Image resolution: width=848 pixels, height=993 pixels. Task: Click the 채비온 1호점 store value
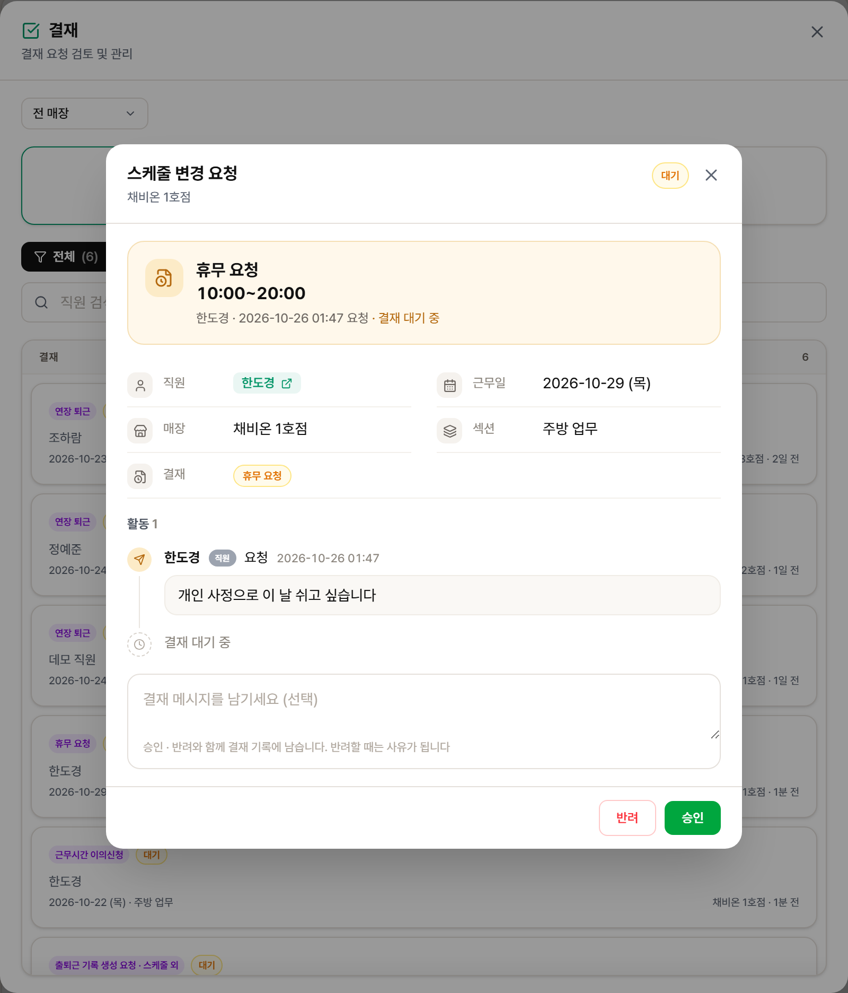pyautogui.click(x=270, y=429)
